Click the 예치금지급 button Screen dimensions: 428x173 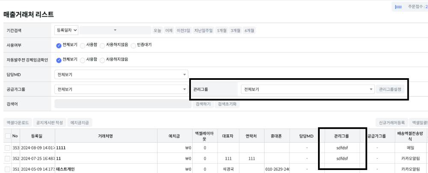[80, 123]
